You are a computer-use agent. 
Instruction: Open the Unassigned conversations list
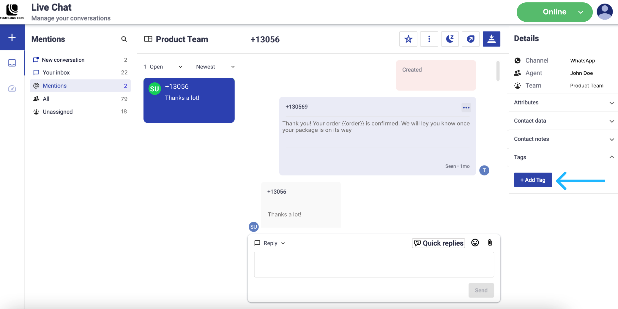(x=80, y=112)
